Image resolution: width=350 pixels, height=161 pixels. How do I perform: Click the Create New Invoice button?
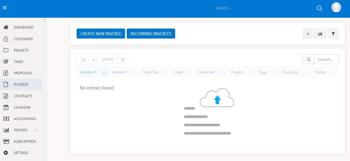point(101,34)
